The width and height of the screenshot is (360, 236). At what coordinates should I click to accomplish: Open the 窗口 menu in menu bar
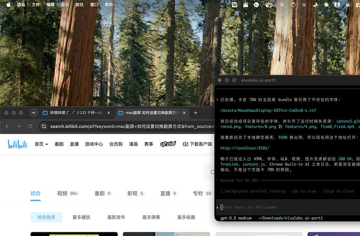(x=94, y=5)
